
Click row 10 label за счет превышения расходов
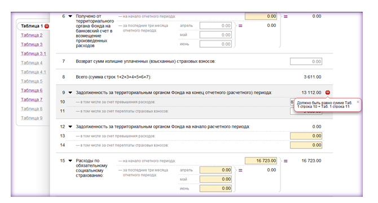115,102
